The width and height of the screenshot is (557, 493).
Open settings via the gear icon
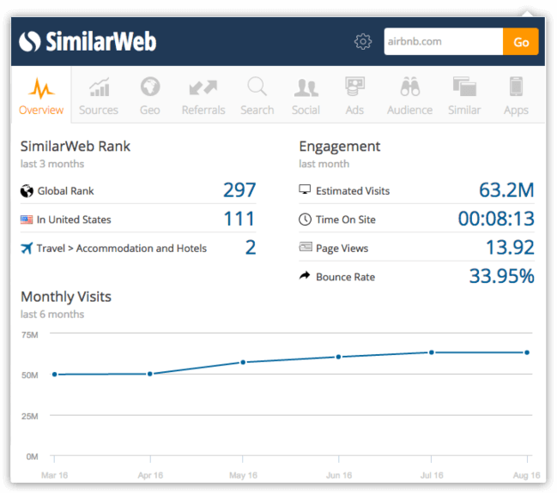point(363,42)
